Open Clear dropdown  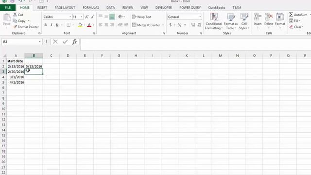click(x=296, y=27)
